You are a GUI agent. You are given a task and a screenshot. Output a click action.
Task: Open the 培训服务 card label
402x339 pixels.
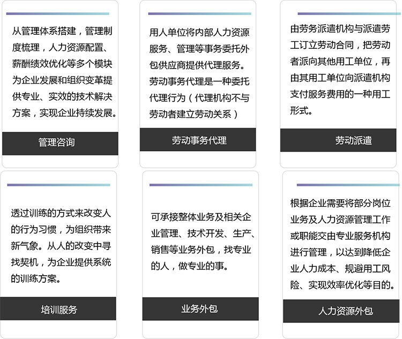(58, 308)
